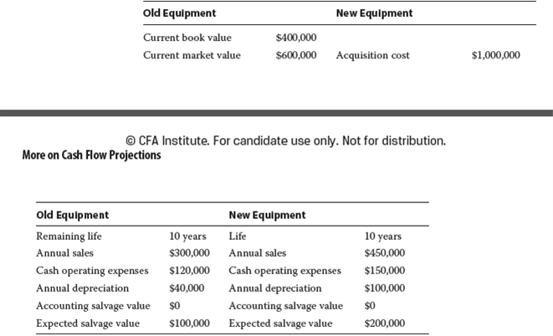This screenshot has height=336, width=553.
Task: Select the "Life" label under New Equipment
Action: pos(238,236)
